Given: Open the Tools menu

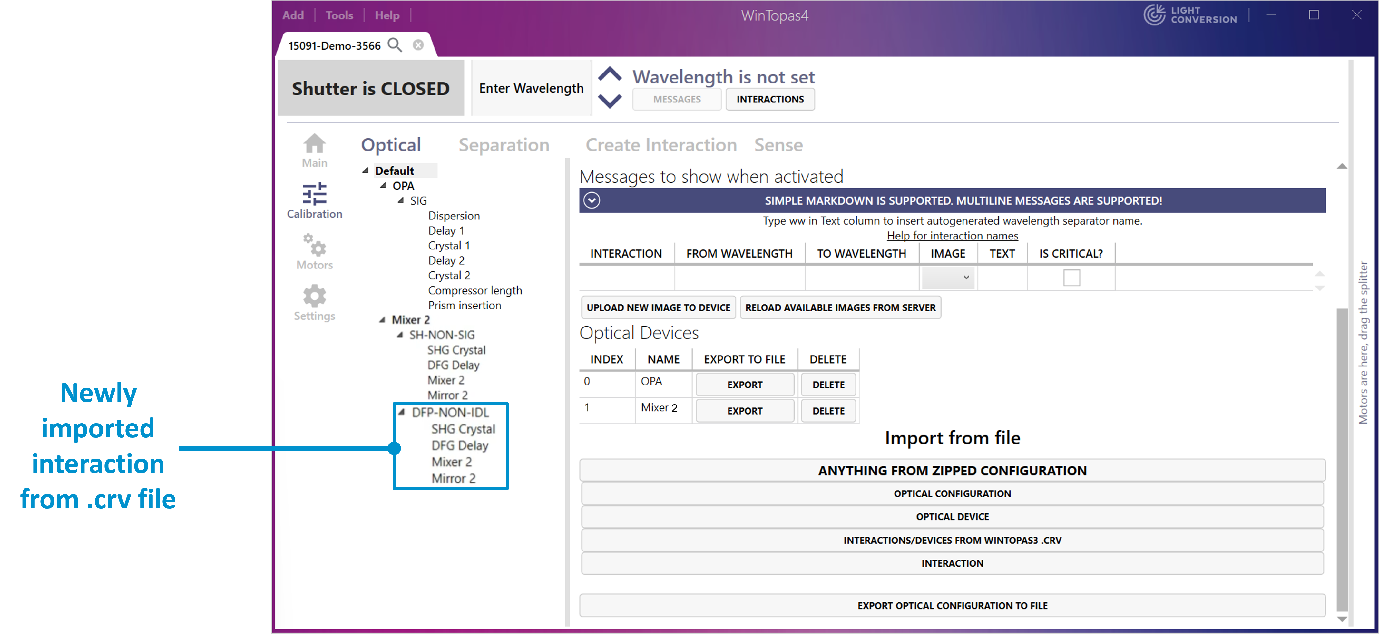Looking at the screenshot, I should 339,15.
